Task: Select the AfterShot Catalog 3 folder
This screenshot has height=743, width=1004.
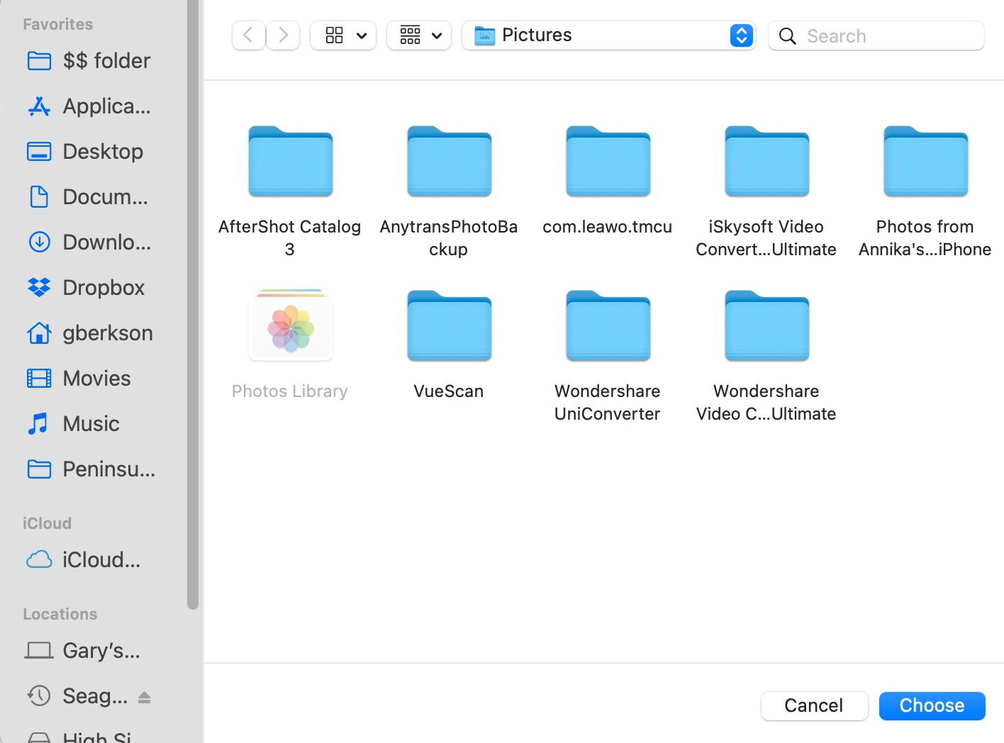Action: tap(290, 191)
